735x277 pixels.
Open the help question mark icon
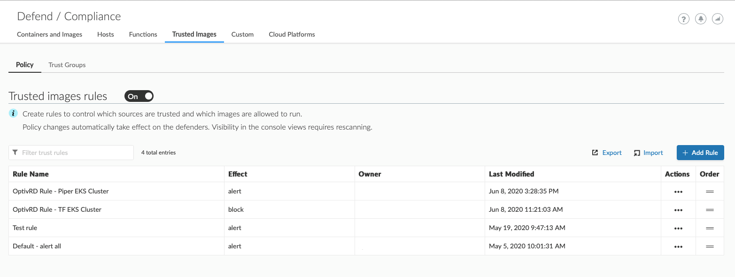(683, 19)
